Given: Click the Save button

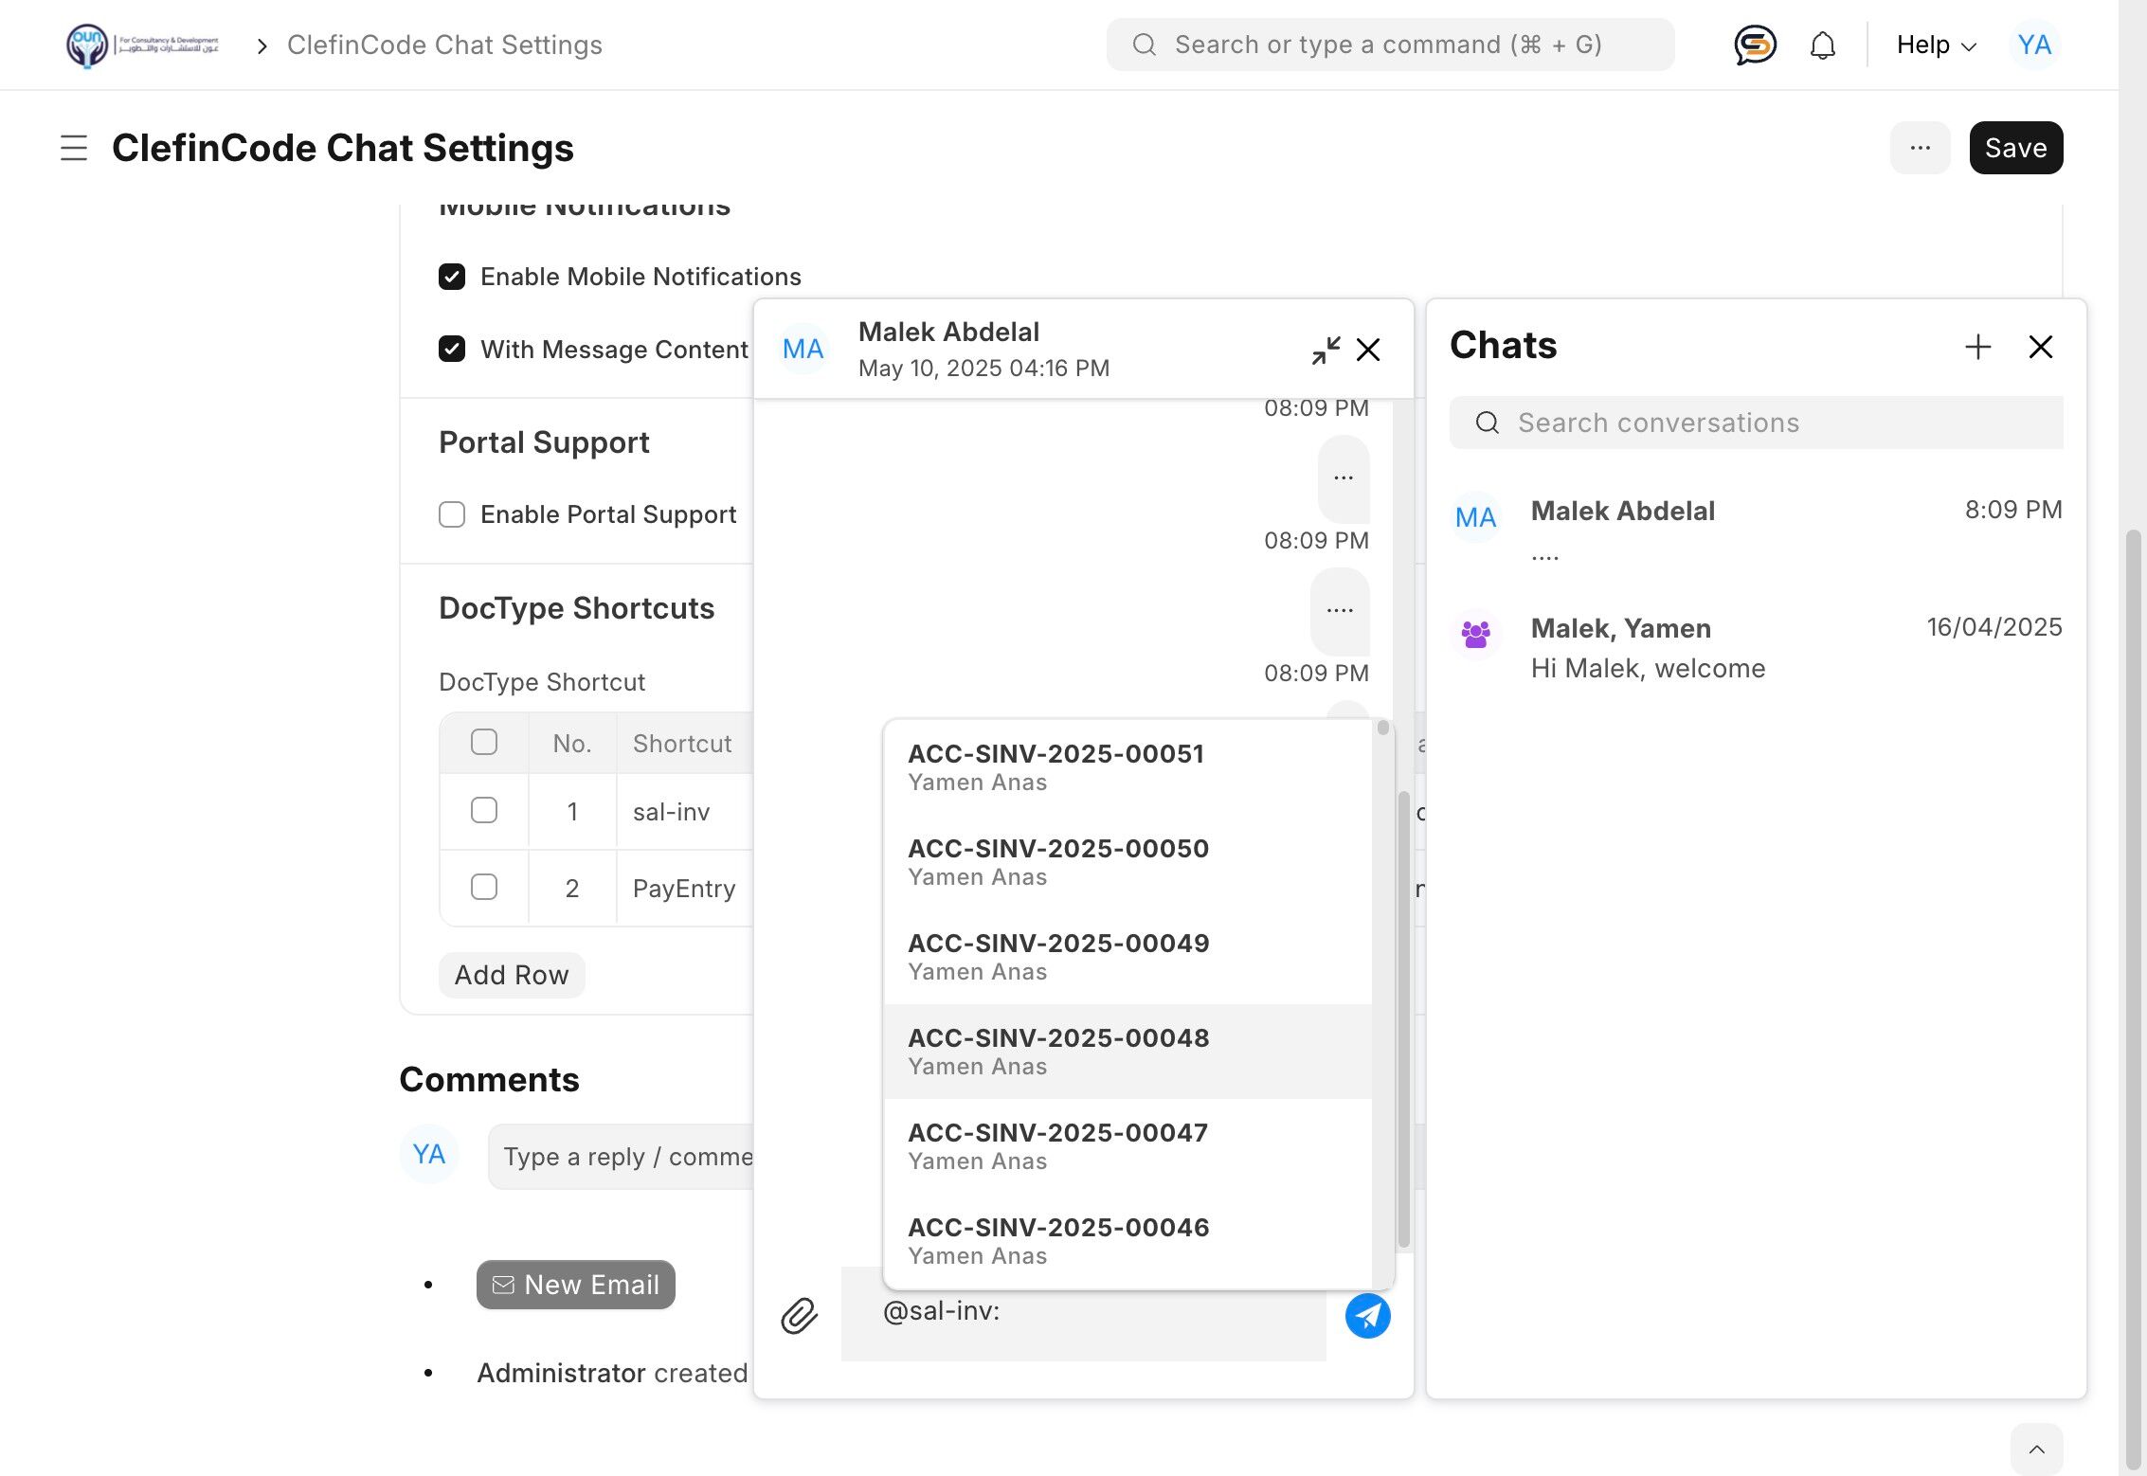Looking at the screenshot, I should click(2015, 148).
